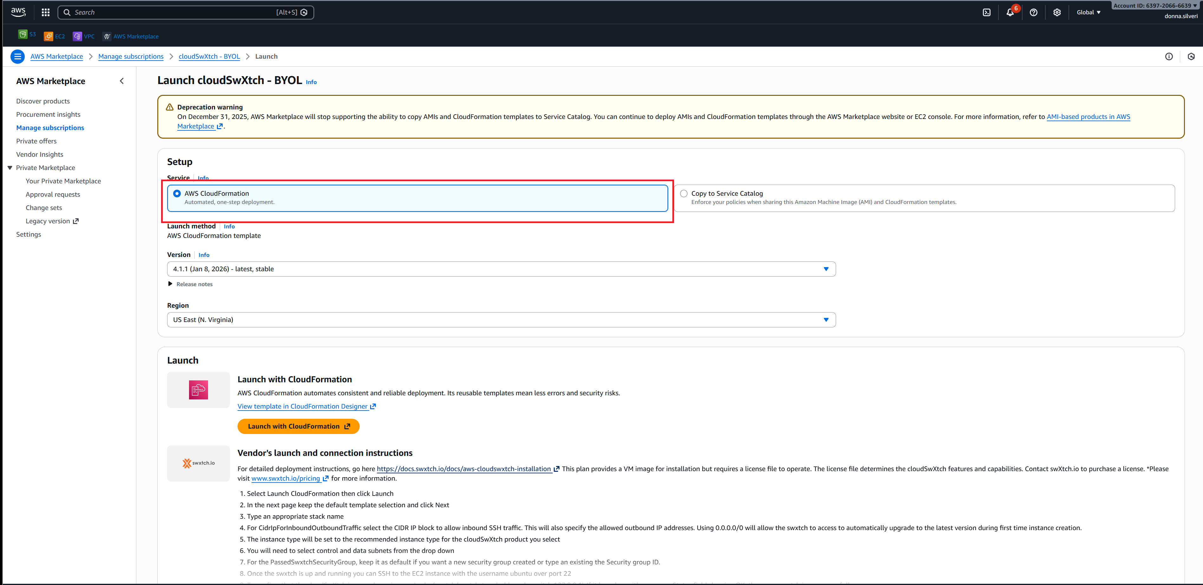The width and height of the screenshot is (1203, 585).
Task: Select the AWS CloudFormation radio option
Action: click(x=177, y=194)
